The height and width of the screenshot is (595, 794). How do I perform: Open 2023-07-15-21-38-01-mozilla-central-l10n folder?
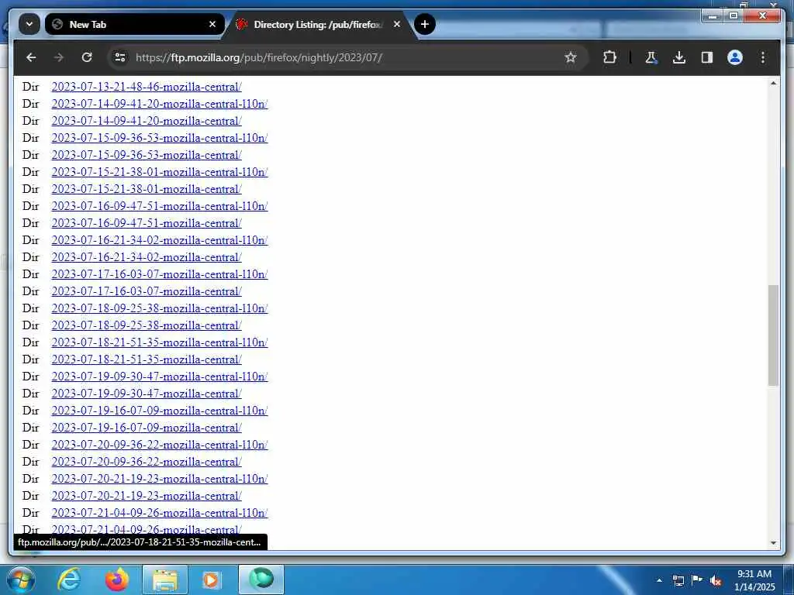160,172
